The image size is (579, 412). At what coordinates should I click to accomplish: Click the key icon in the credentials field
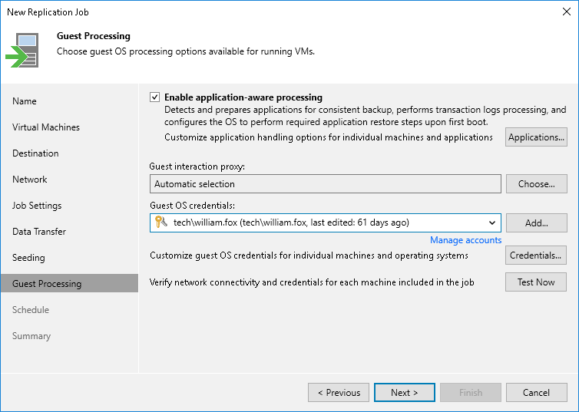(x=160, y=222)
